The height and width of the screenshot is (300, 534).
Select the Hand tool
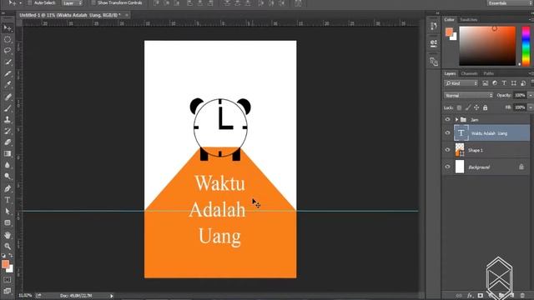click(8, 235)
